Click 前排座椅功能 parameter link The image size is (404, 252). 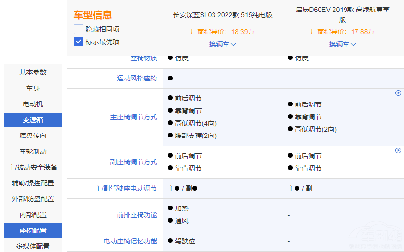pos(137,215)
